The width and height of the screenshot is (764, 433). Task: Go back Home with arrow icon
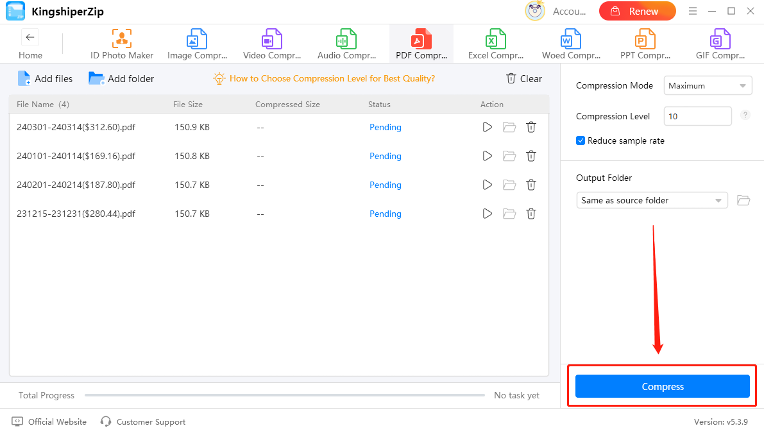pyautogui.click(x=30, y=37)
